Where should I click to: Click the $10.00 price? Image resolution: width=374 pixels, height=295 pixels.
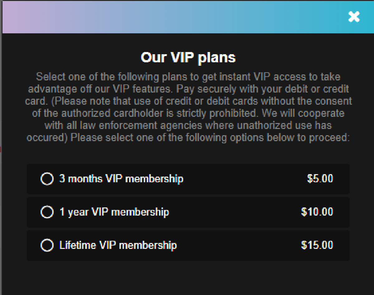pyautogui.click(x=317, y=212)
